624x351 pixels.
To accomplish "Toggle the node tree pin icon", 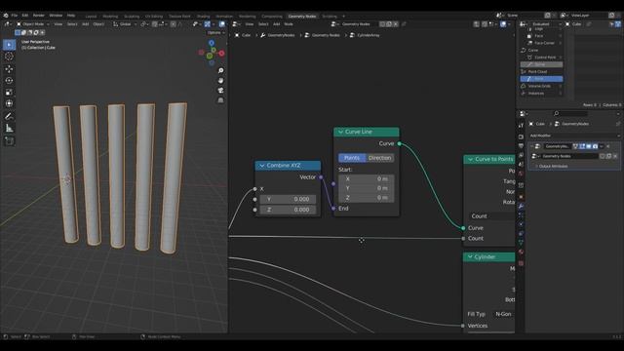I will click(x=404, y=24).
